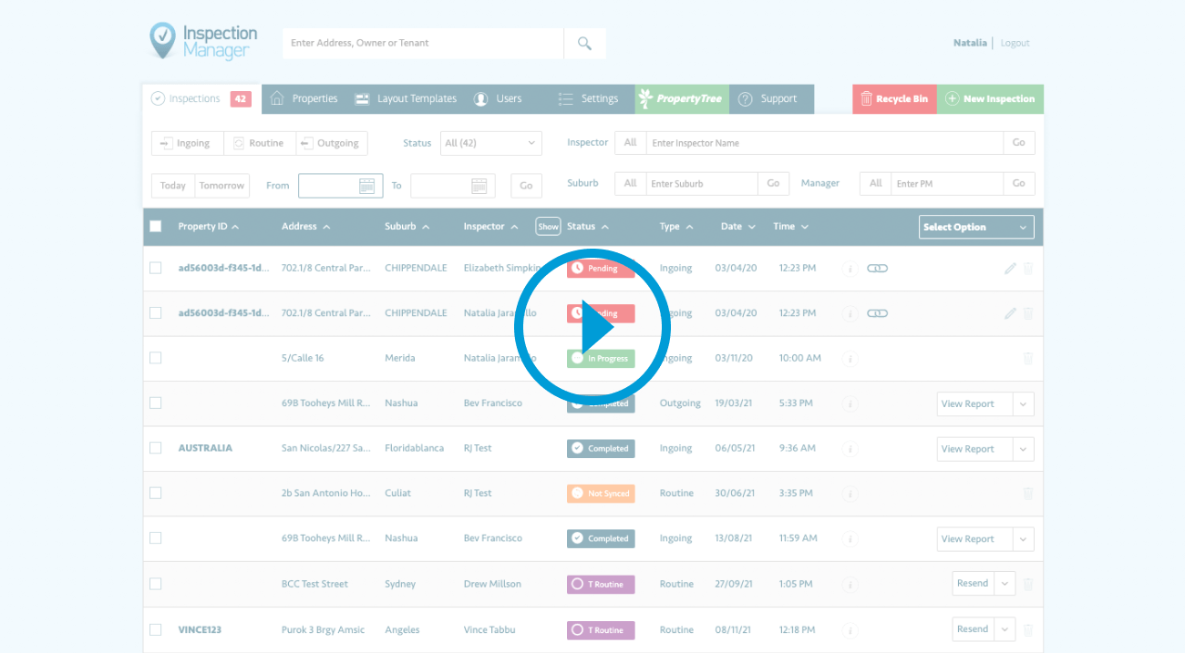Filter by Routine inspections
Screen dimensions: 1185x653
(x=260, y=143)
